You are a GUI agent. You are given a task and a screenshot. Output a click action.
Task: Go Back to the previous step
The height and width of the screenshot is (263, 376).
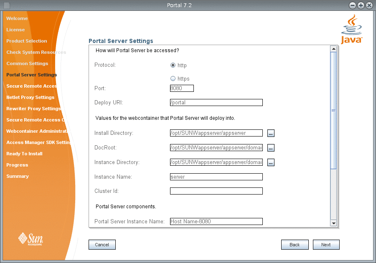(295, 245)
